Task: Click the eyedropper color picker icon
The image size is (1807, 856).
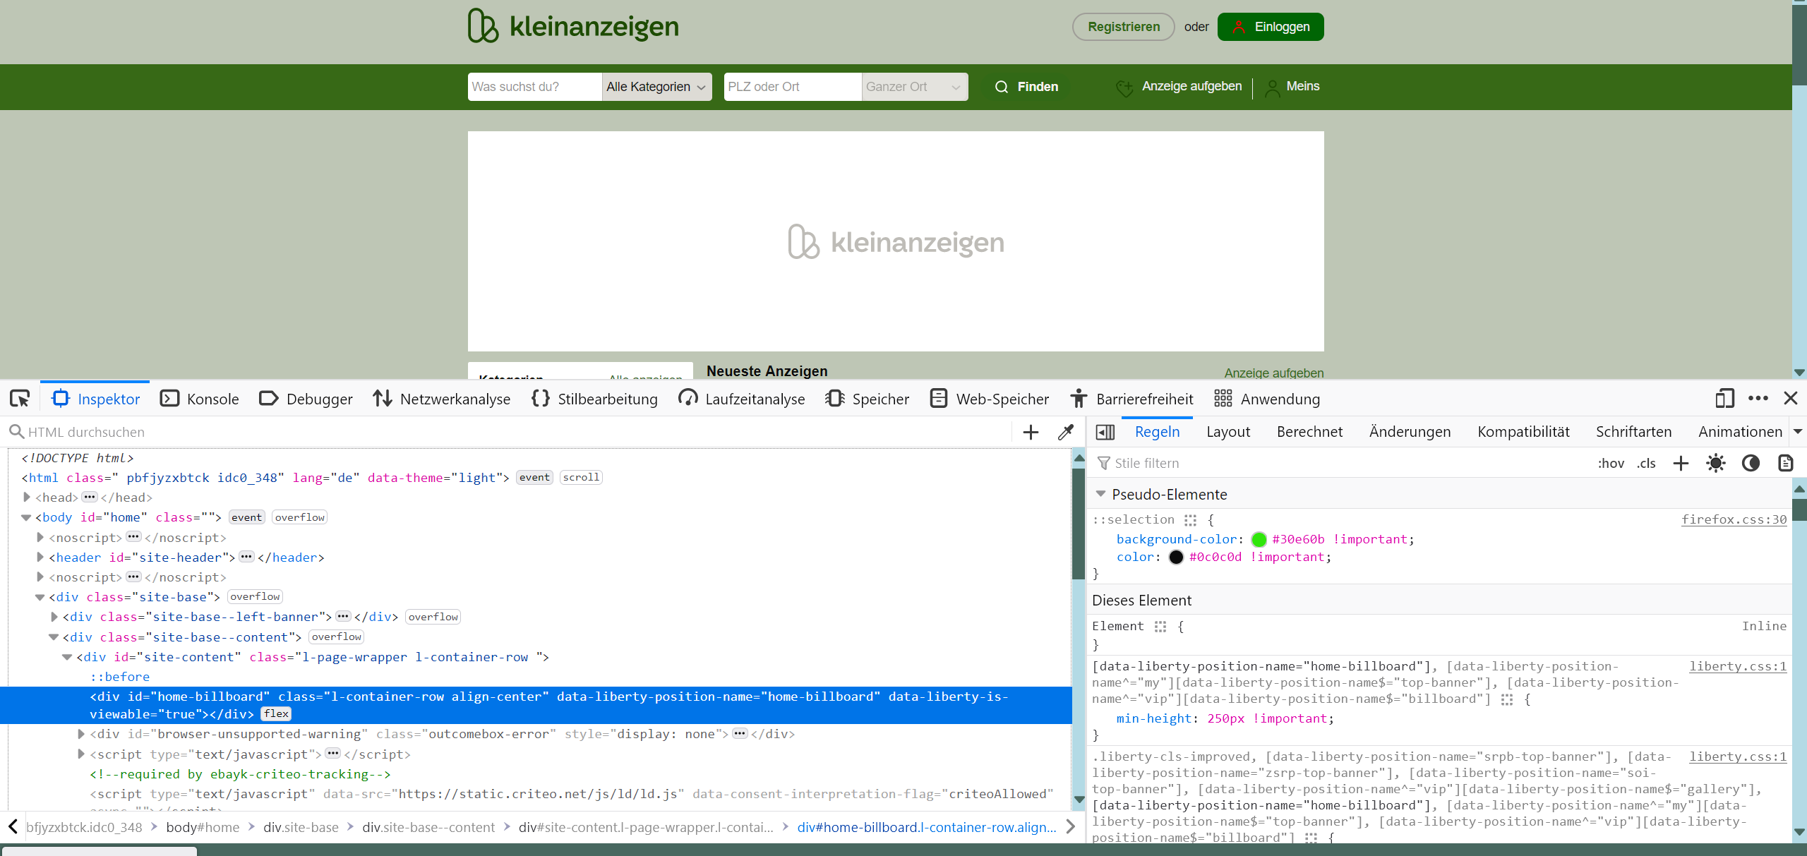Action: point(1066,432)
